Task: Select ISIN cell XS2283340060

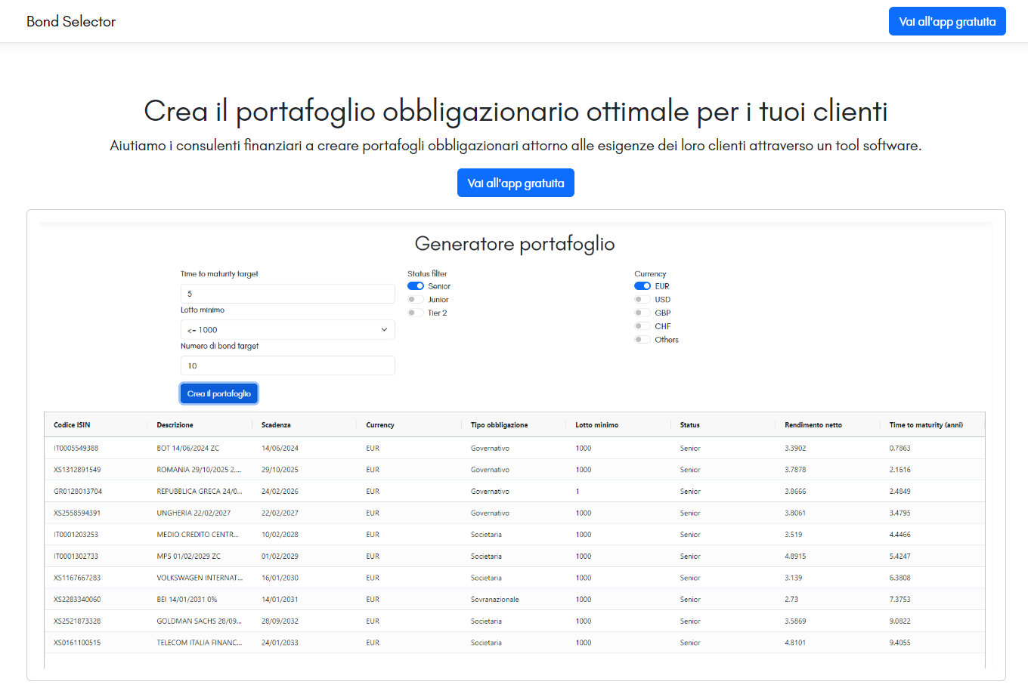Action: click(77, 600)
